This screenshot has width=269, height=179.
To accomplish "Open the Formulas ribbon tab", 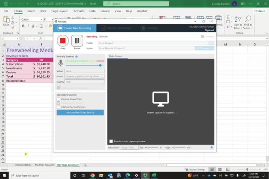I will (x=78, y=11).
